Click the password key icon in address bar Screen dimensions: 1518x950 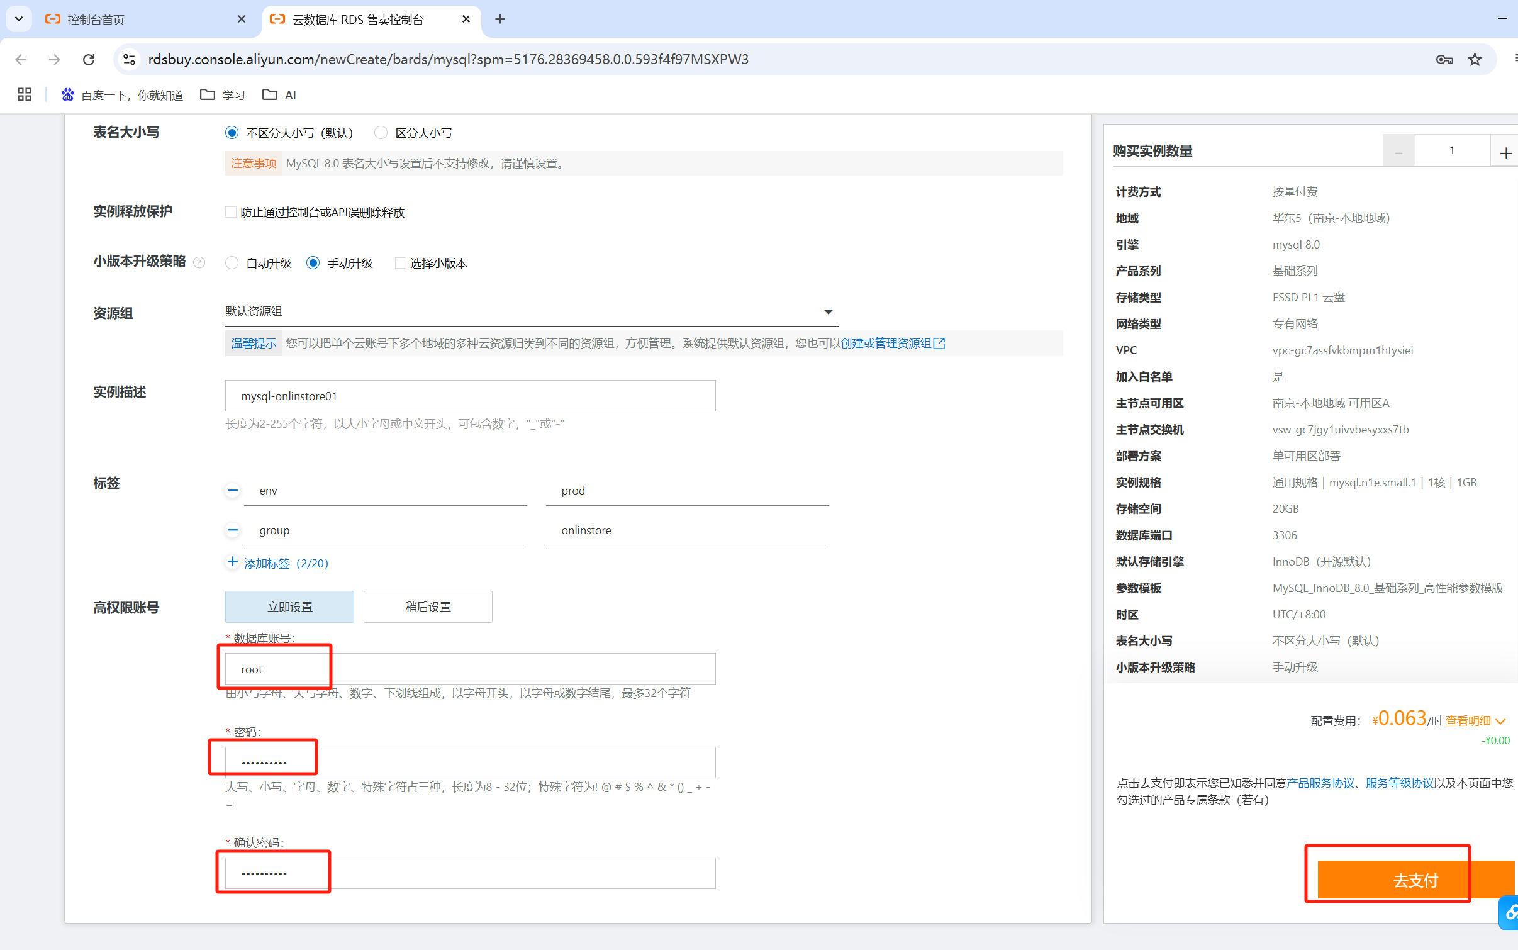tap(1444, 59)
